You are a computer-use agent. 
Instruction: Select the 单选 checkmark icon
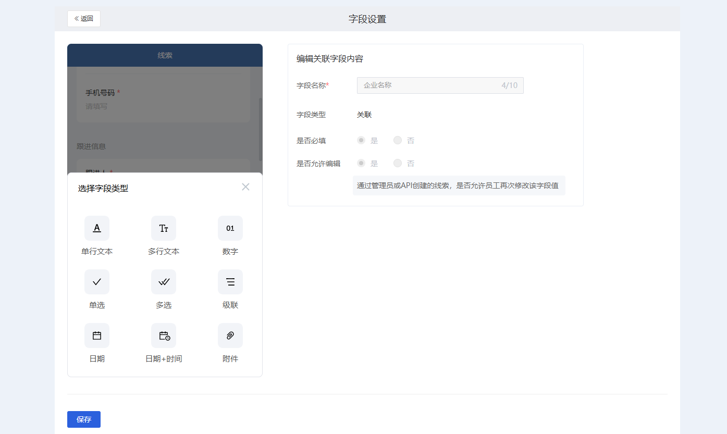tap(97, 282)
